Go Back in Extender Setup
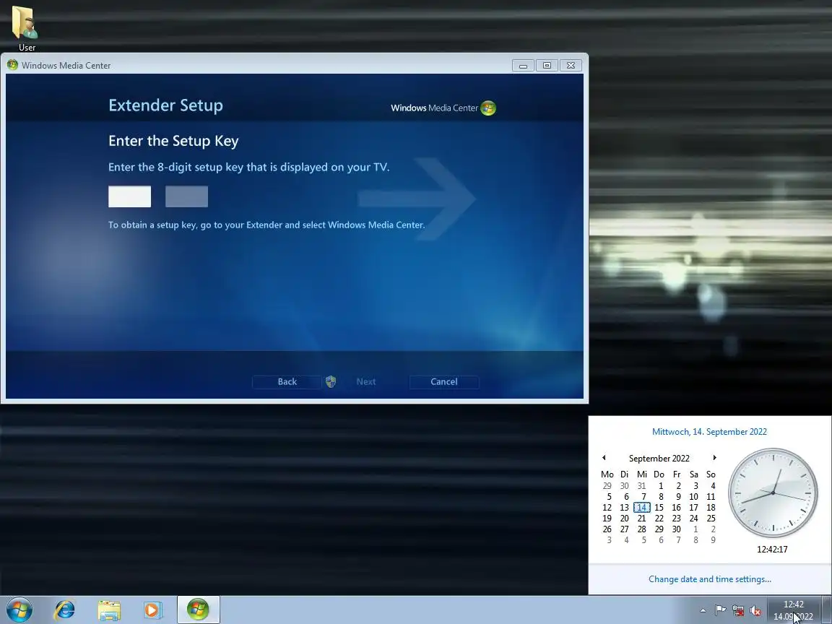The width and height of the screenshot is (832, 624). click(287, 381)
